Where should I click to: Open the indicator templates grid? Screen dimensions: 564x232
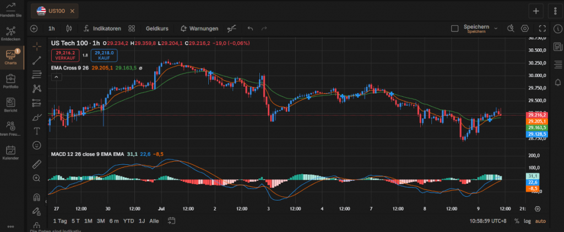coord(132,29)
